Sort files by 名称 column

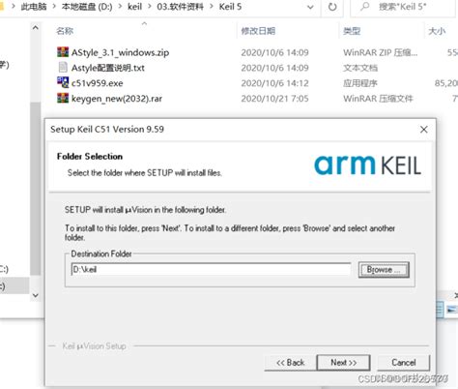click(x=65, y=31)
